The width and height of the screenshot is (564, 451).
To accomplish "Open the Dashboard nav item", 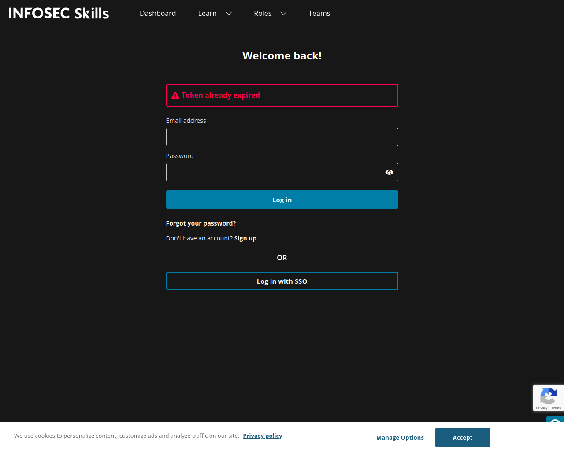I will (x=158, y=13).
